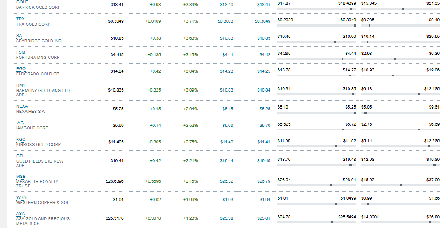This screenshot has width=440, height=228.
Task: Open the HMY Harmony Gold ticker link
Action: tap(21, 85)
